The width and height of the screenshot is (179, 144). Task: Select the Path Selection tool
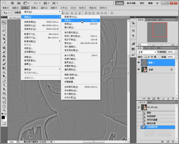click(4, 89)
